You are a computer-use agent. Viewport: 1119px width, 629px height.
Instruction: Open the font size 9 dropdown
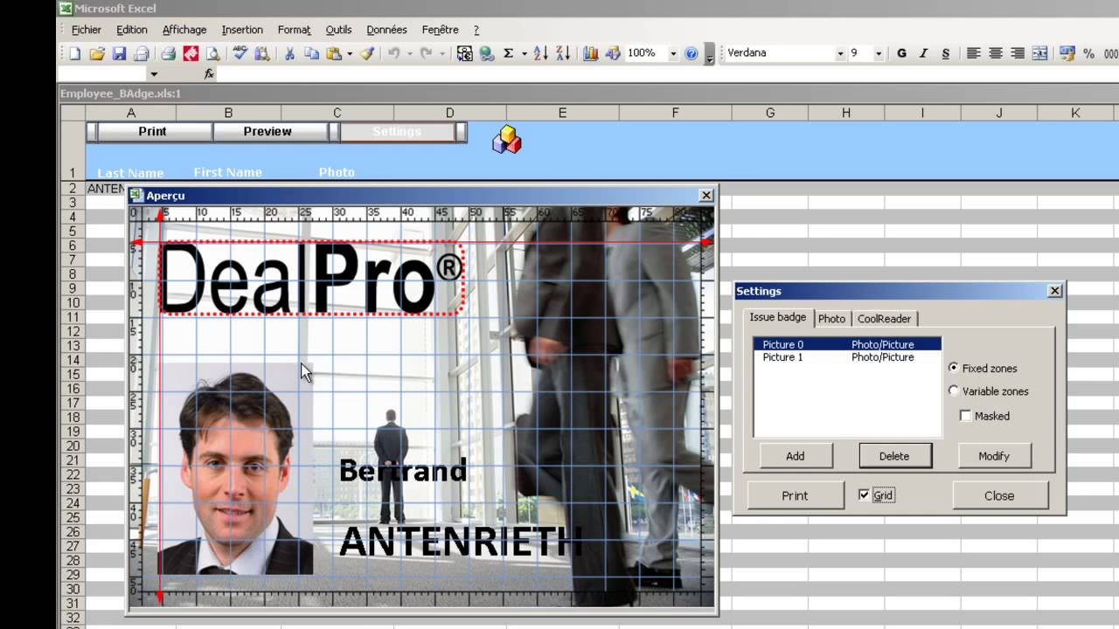tap(879, 53)
